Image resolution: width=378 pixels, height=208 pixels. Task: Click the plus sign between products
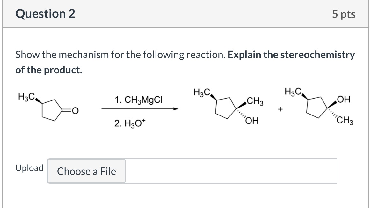pyautogui.click(x=280, y=109)
